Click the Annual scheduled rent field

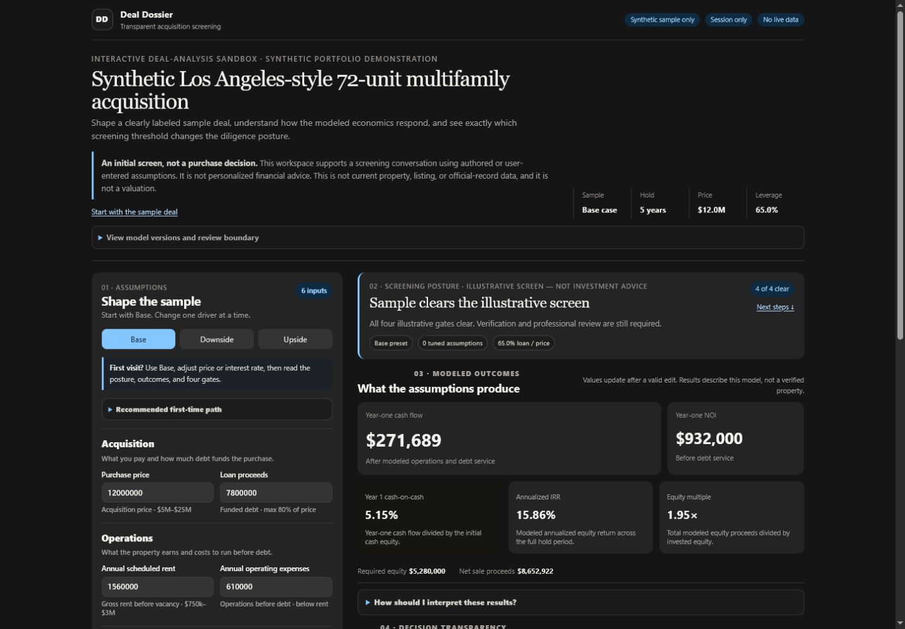(158, 586)
